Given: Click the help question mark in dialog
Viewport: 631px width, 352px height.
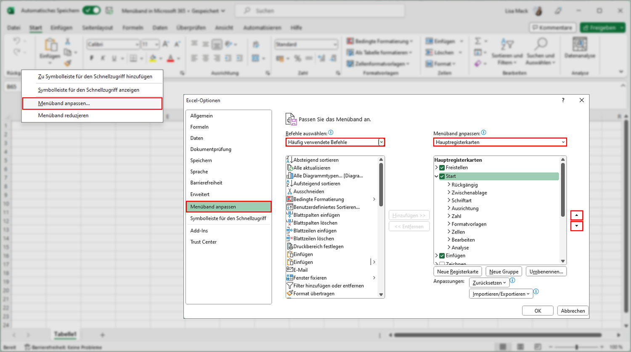Looking at the screenshot, I should (x=563, y=100).
